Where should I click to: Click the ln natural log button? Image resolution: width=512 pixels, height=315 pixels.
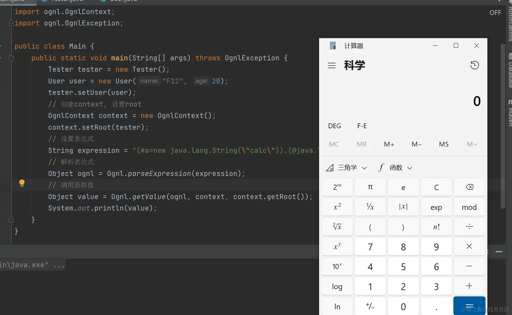click(337, 306)
